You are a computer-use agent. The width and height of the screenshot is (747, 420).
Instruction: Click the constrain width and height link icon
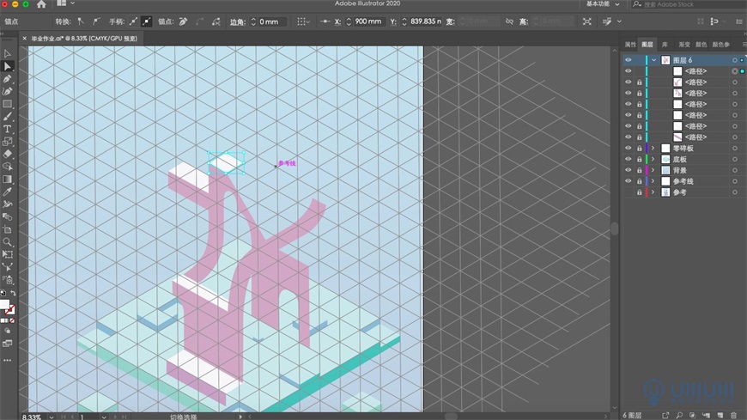tap(509, 21)
